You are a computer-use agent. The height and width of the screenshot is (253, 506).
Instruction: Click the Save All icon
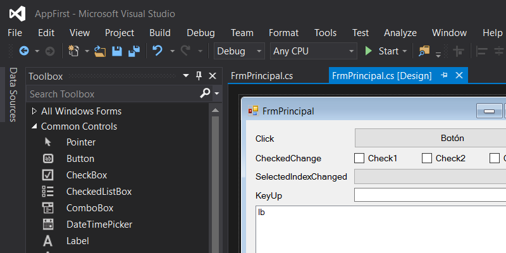coord(133,51)
